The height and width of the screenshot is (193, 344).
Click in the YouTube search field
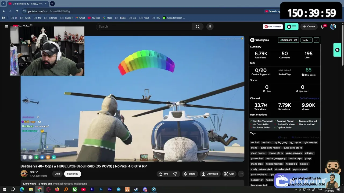144,27
